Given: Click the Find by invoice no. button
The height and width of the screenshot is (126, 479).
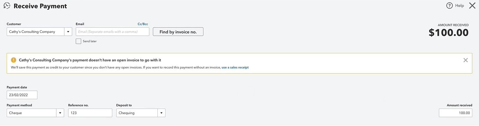Looking at the screenshot, I should point(178,32).
